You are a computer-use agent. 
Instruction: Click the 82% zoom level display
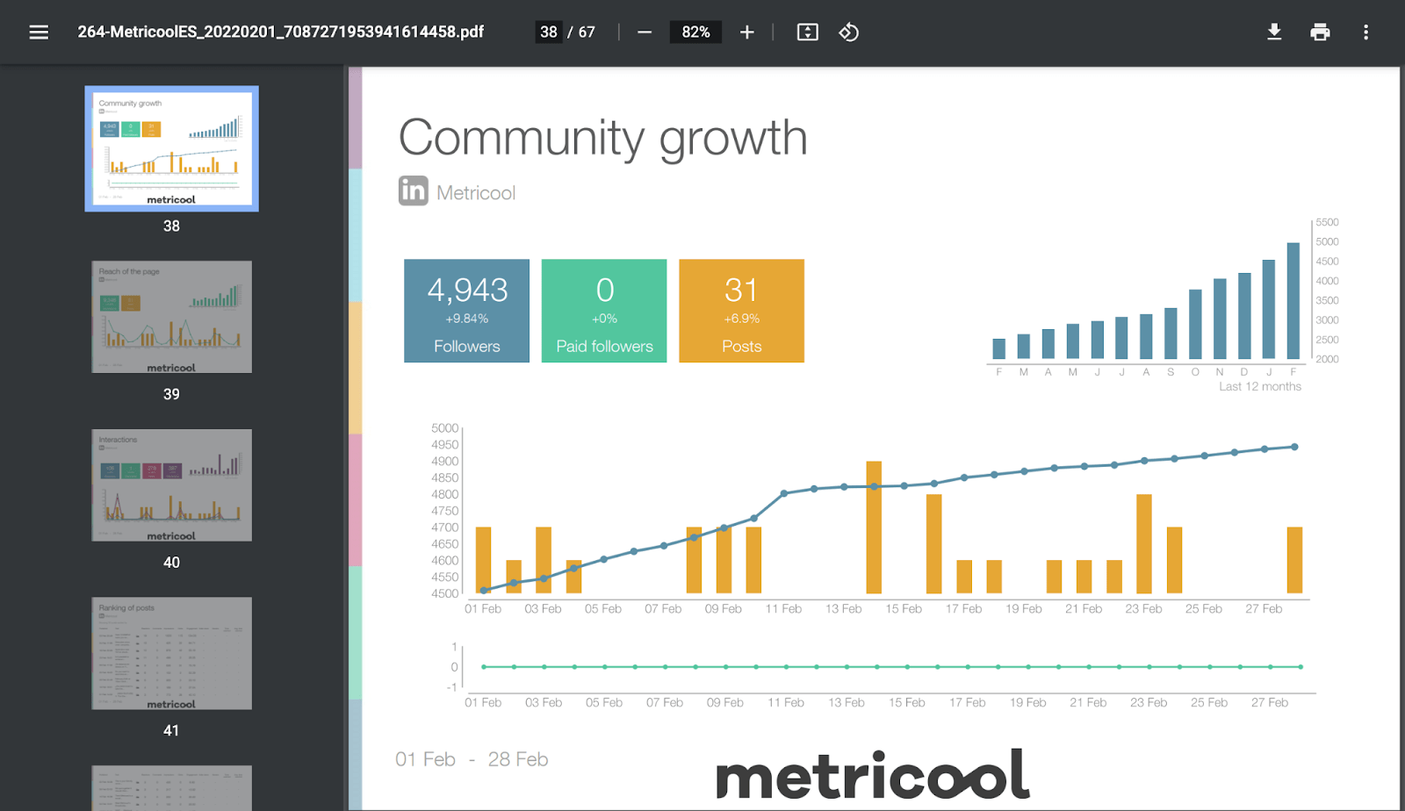coord(695,32)
